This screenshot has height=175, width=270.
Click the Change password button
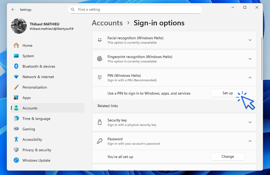pyautogui.click(x=228, y=156)
